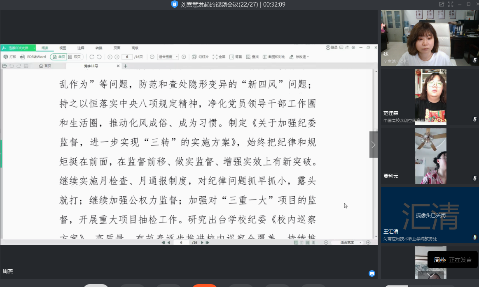The height and width of the screenshot is (287, 479).
Task: Rotate the page clockwise
Action: coord(92,57)
